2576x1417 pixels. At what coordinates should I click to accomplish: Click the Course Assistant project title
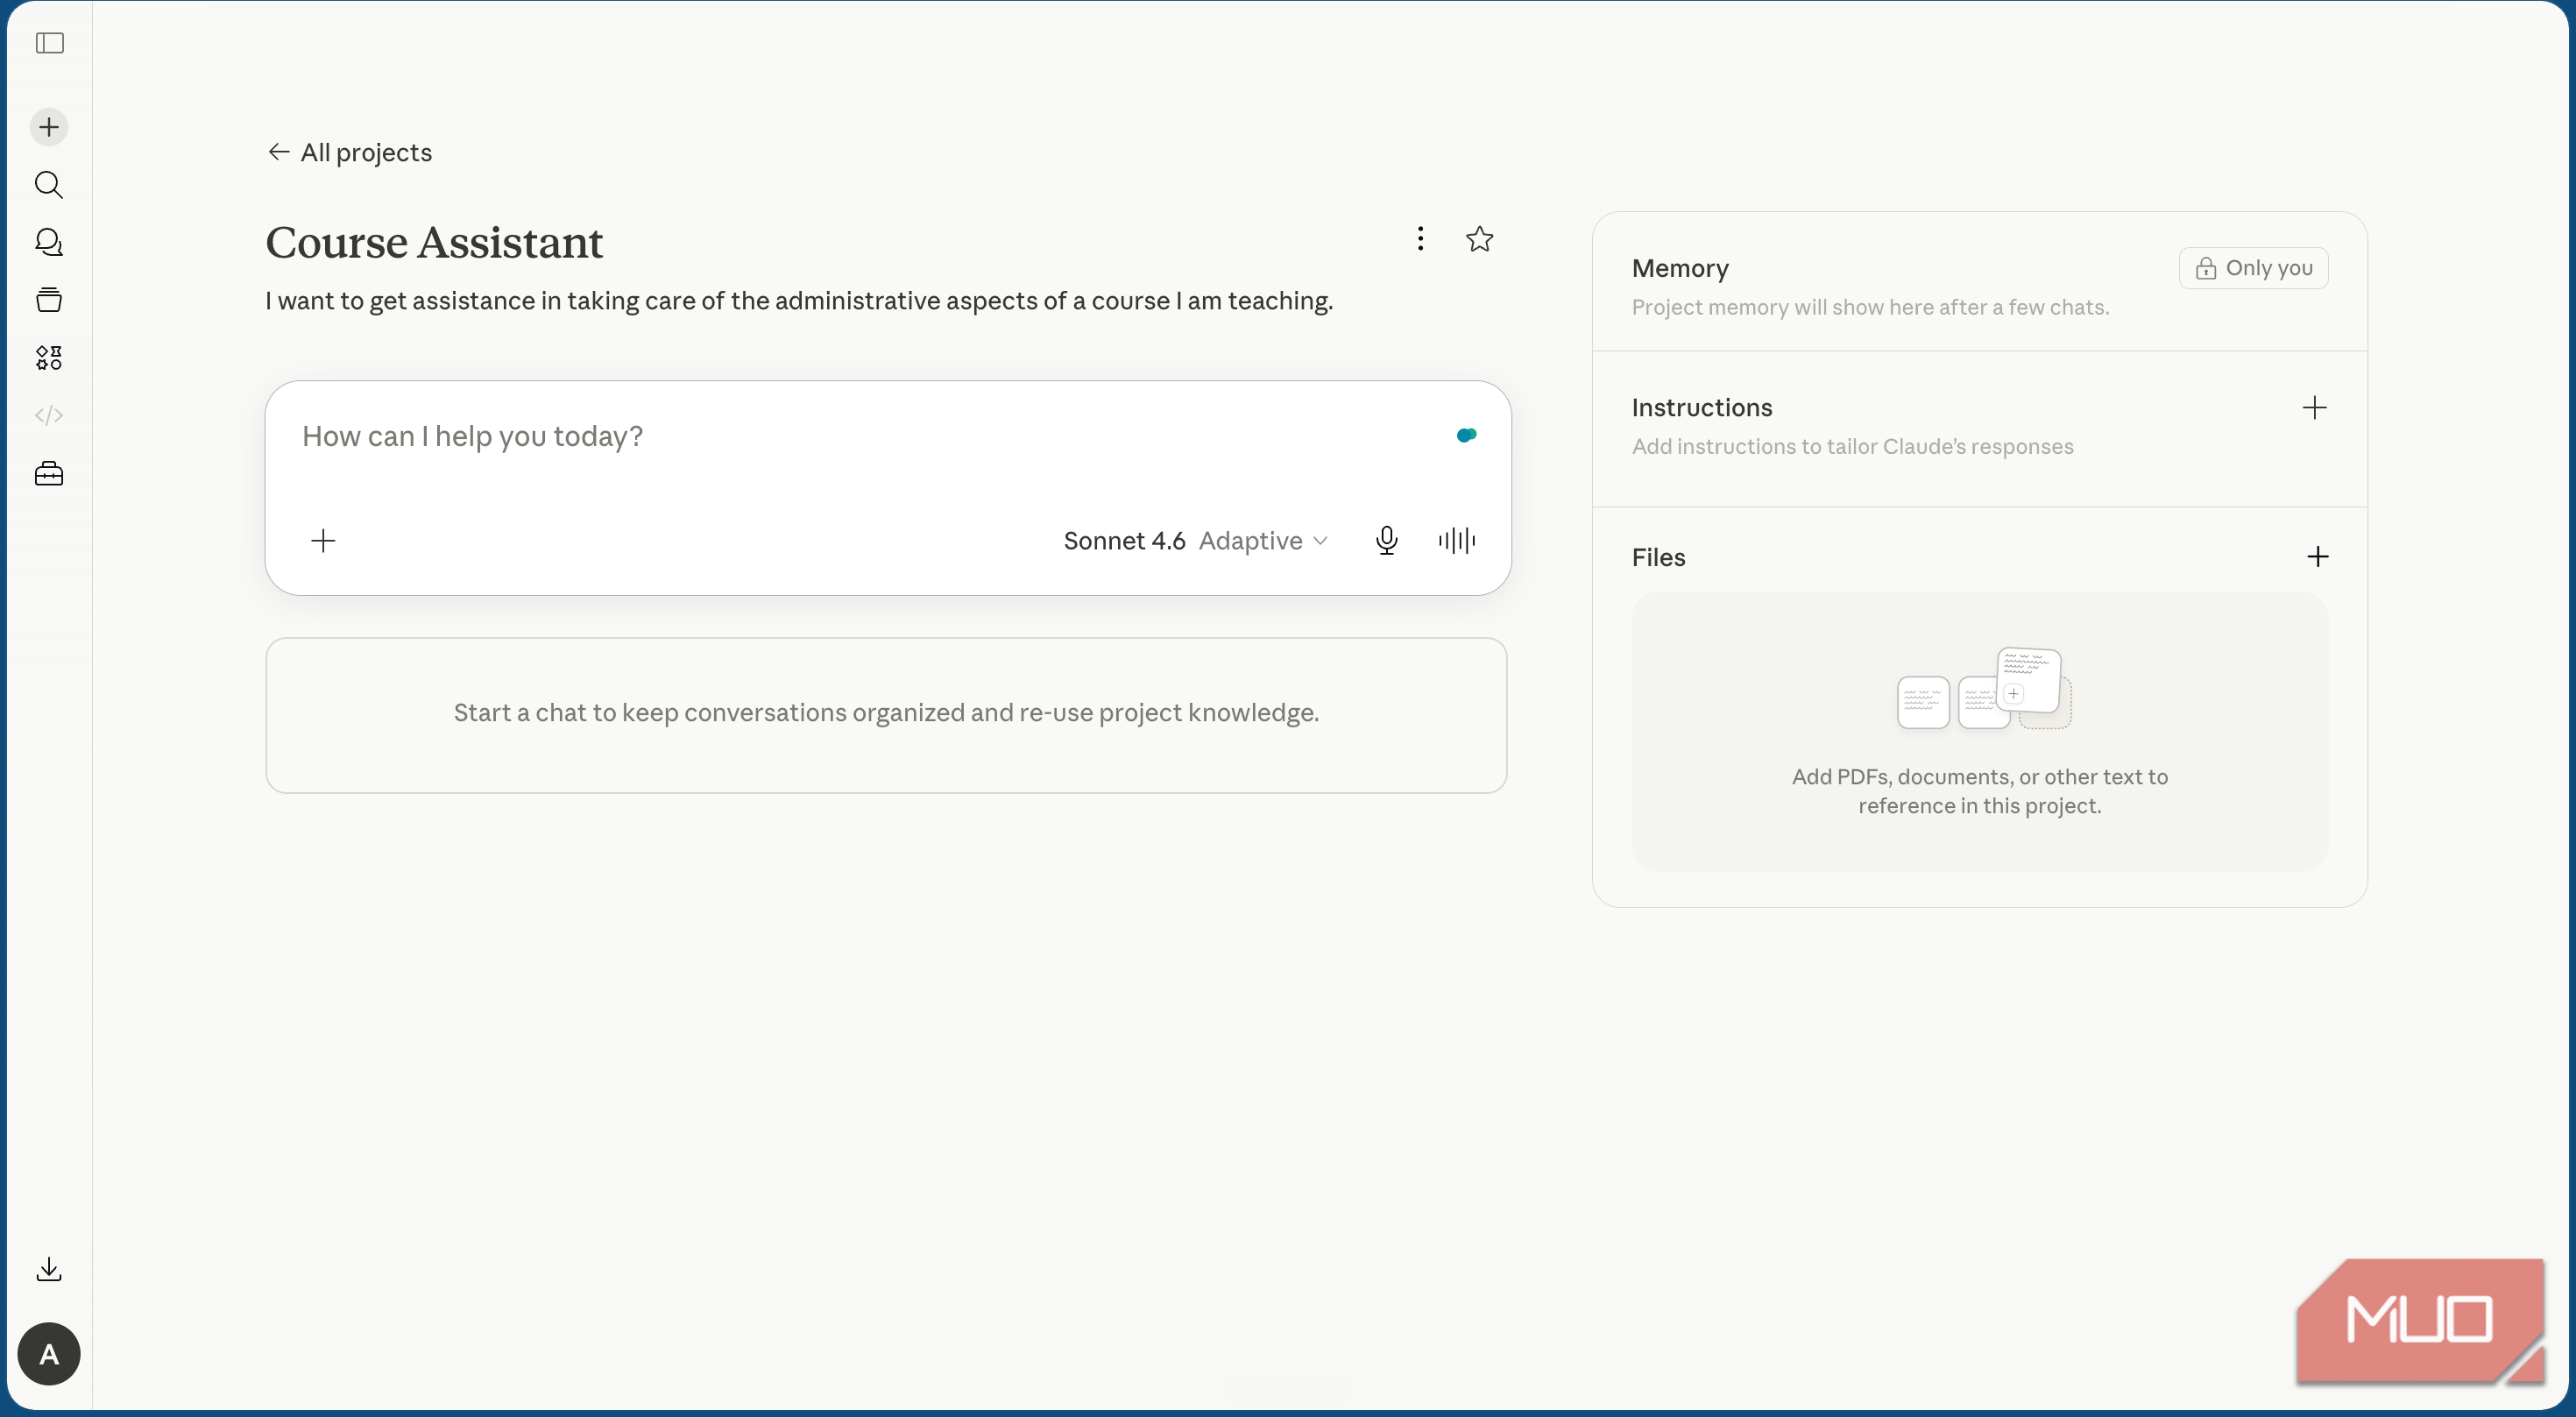pos(434,242)
